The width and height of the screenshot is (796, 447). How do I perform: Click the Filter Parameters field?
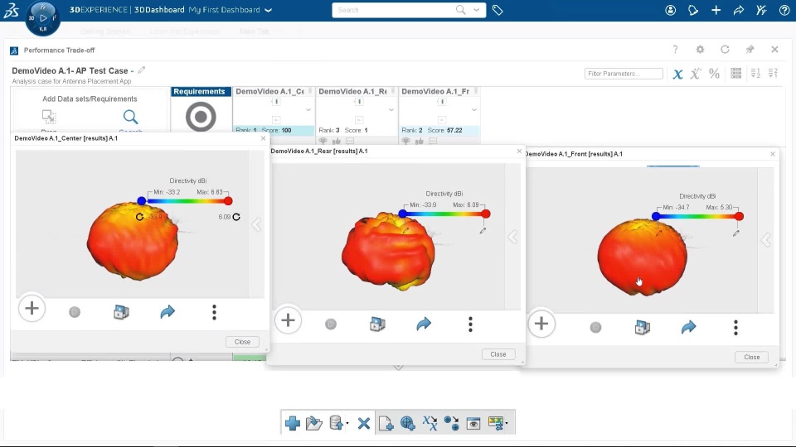624,74
